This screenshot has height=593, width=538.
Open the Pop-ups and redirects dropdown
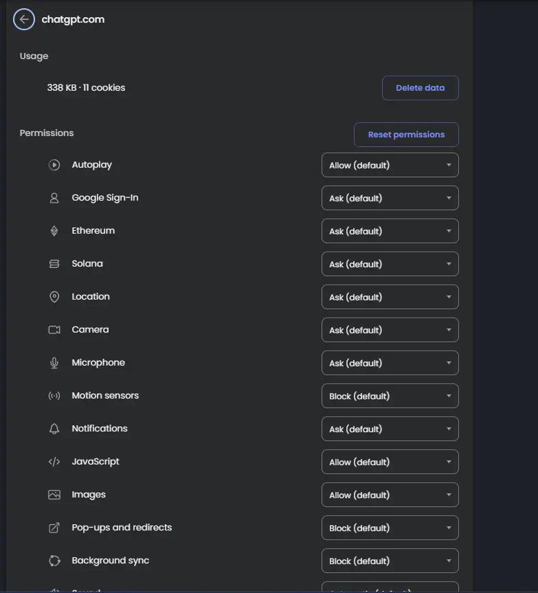[x=390, y=528]
